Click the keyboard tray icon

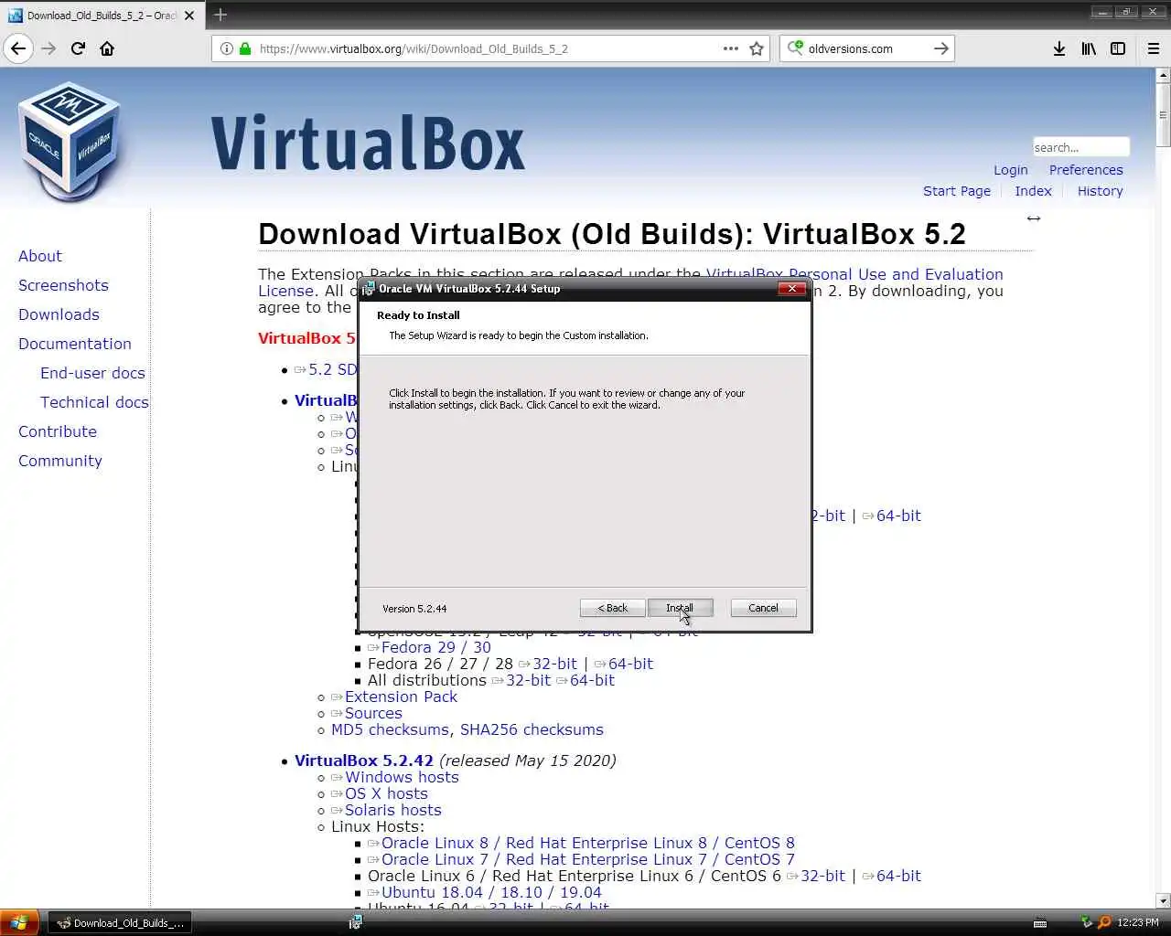[x=1040, y=922]
